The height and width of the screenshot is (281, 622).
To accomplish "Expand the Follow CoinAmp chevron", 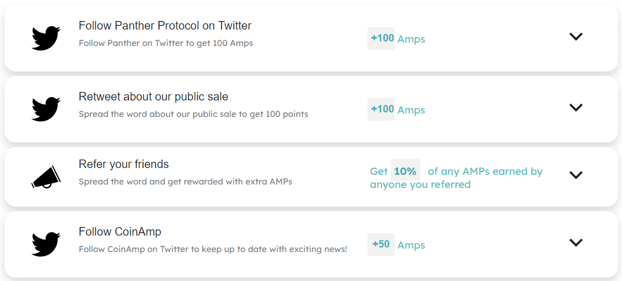I will pyautogui.click(x=575, y=242).
